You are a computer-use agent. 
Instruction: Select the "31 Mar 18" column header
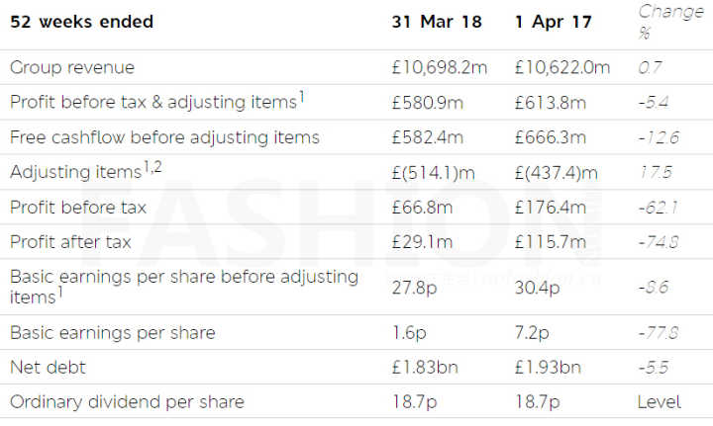click(434, 22)
